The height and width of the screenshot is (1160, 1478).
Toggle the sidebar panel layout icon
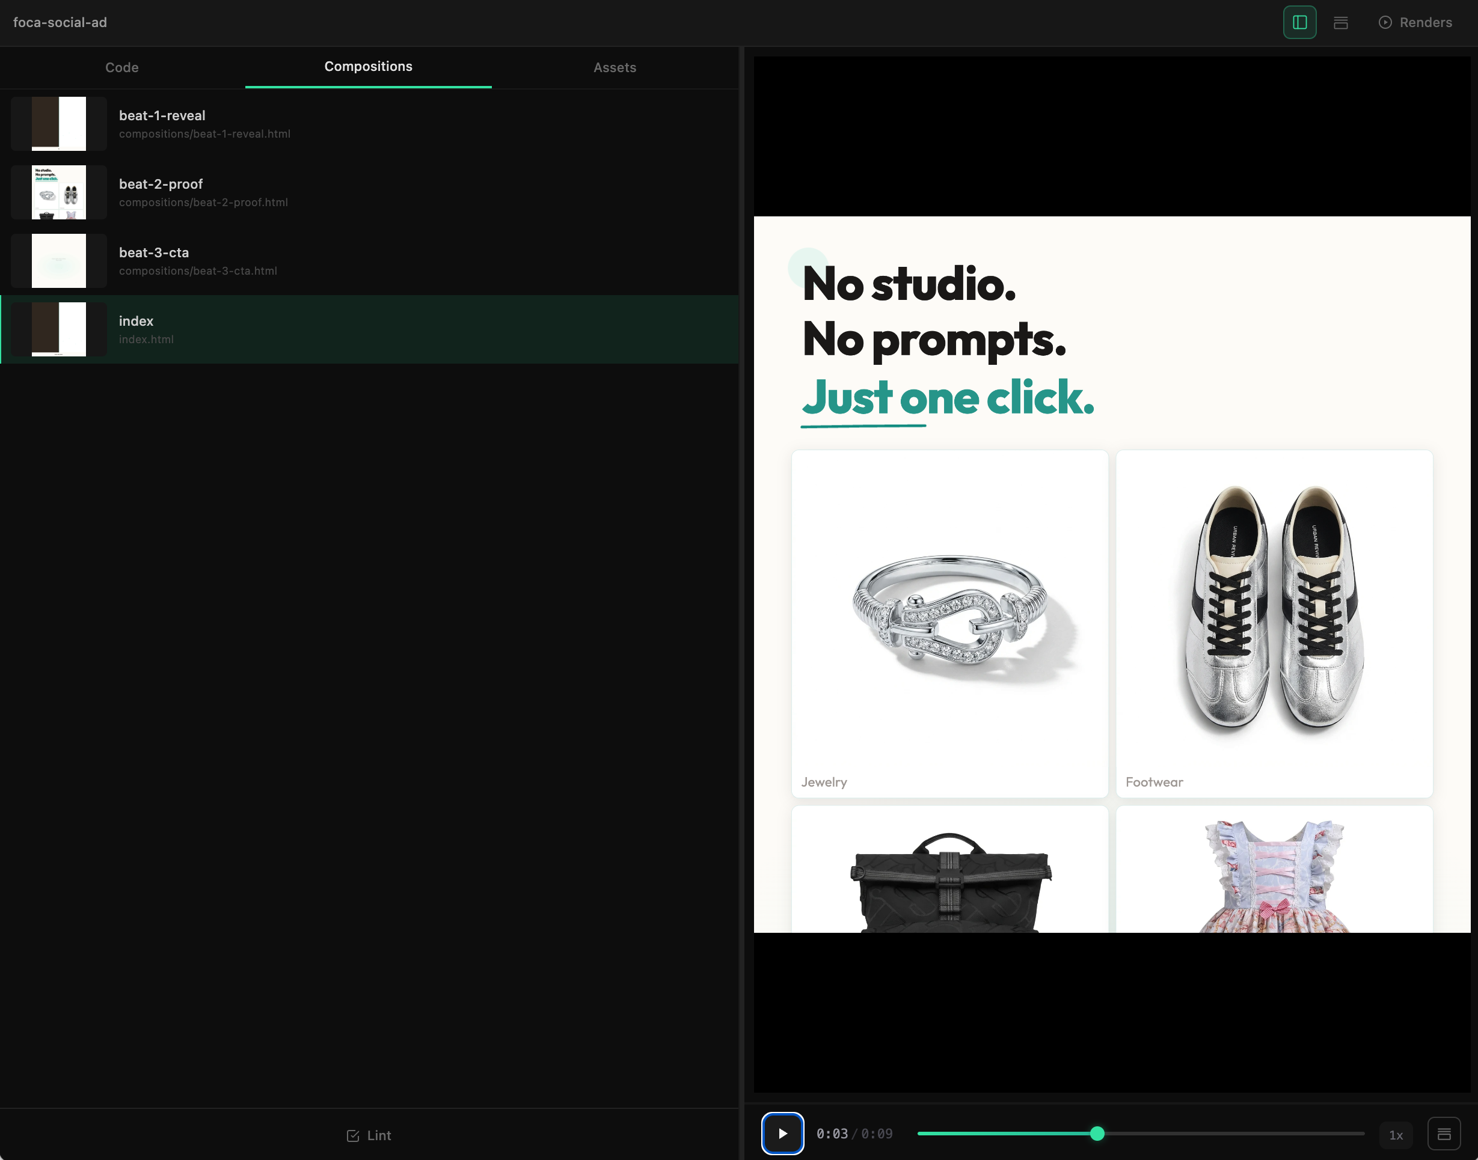click(x=1299, y=22)
